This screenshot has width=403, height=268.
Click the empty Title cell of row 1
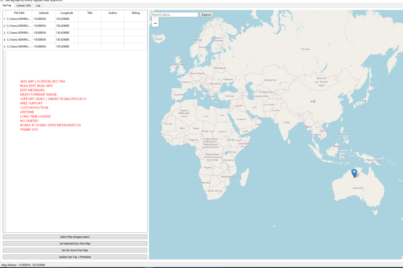pyautogui.click(x=89, y=18)
